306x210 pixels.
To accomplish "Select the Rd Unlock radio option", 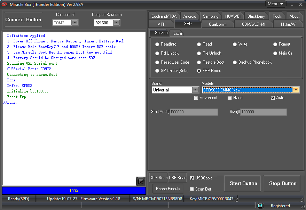I will point(157,53).
